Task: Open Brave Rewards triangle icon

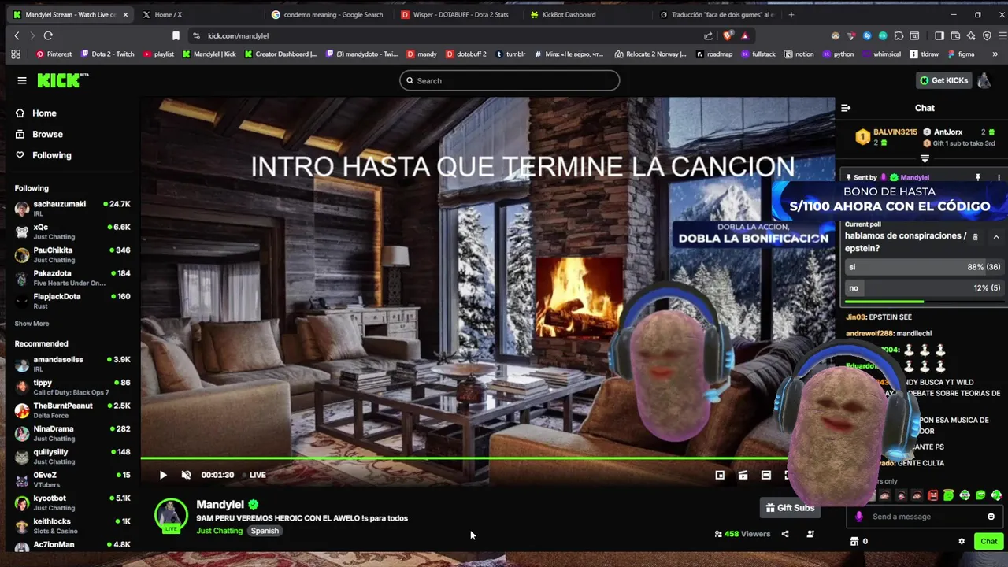Action: pyautogui.click(x=744, y=35)
